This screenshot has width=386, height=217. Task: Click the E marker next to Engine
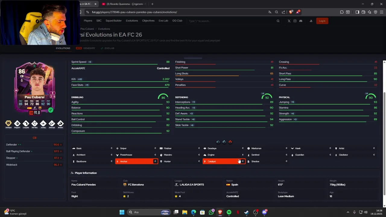coord(243,155)
